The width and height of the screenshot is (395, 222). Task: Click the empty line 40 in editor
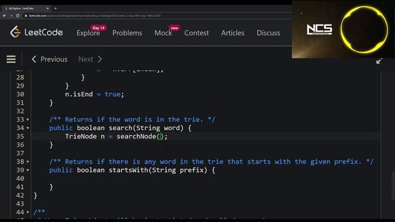tap(206, 178)
